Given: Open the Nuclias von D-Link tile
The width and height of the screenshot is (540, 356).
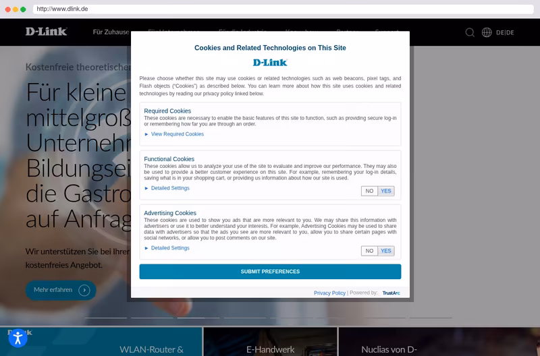Looking at the screenshot, I should (x=439, y=342).
